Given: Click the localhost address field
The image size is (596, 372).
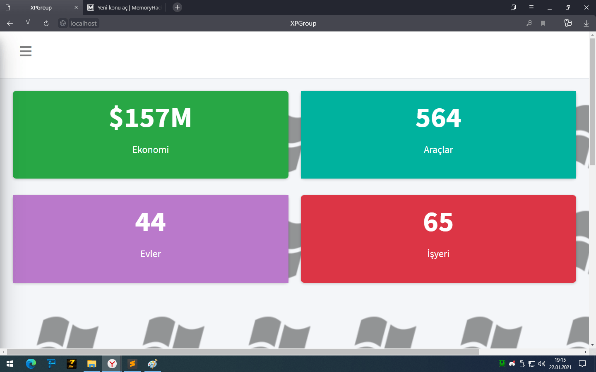Looking at the screenshot, I should tap(79, 24).
